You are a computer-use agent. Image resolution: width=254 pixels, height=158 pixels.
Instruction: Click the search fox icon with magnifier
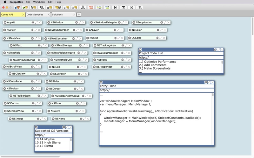pos(66,7)
